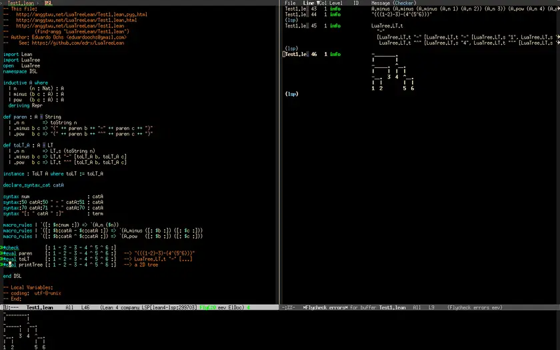
Task: Click the Test1.lean breadcrumb in header
Action: (22, 3)
